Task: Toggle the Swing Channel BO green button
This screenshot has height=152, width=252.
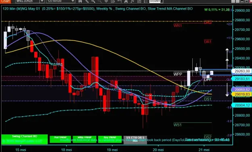Action: (x=25, y=139)
